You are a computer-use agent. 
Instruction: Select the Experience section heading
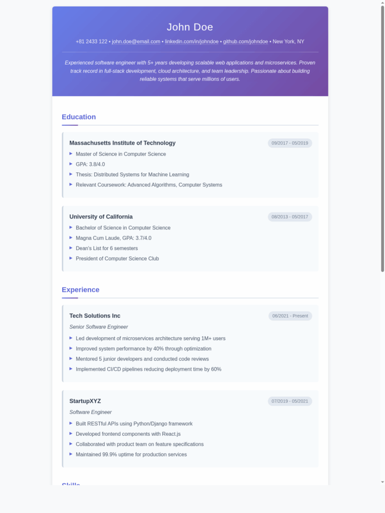pos(81,290)
